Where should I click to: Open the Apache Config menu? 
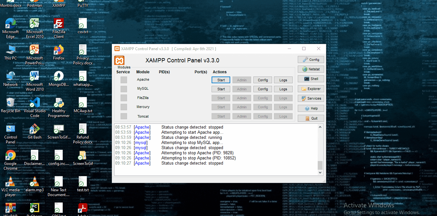click(x=263, y=80)
